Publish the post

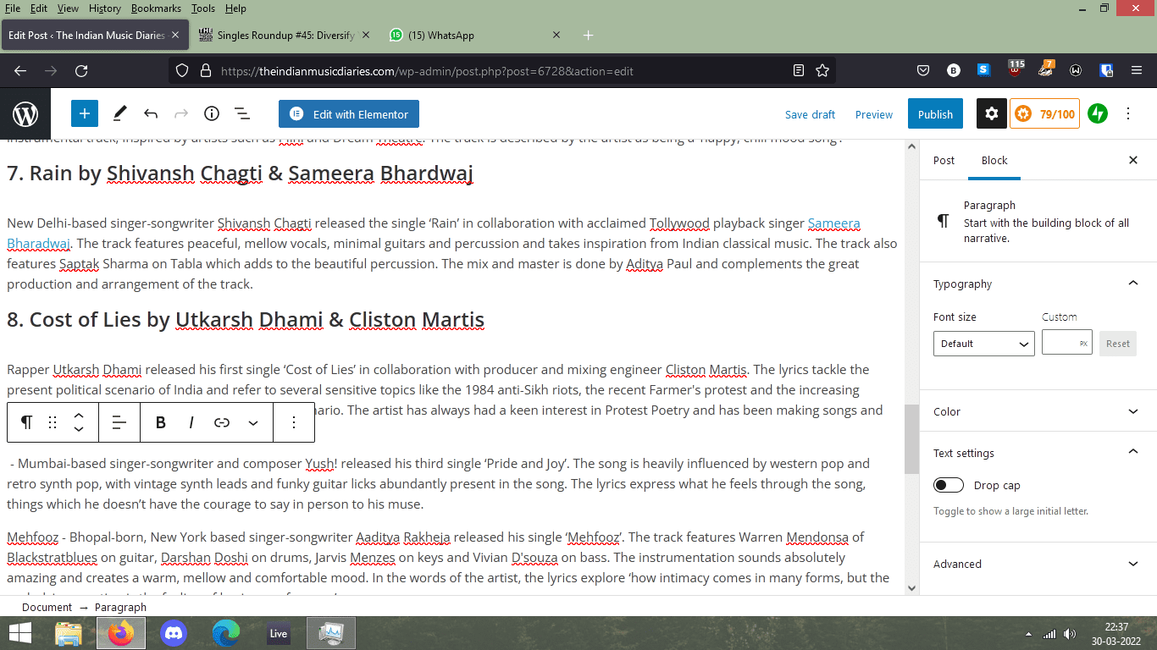point(935,114)
